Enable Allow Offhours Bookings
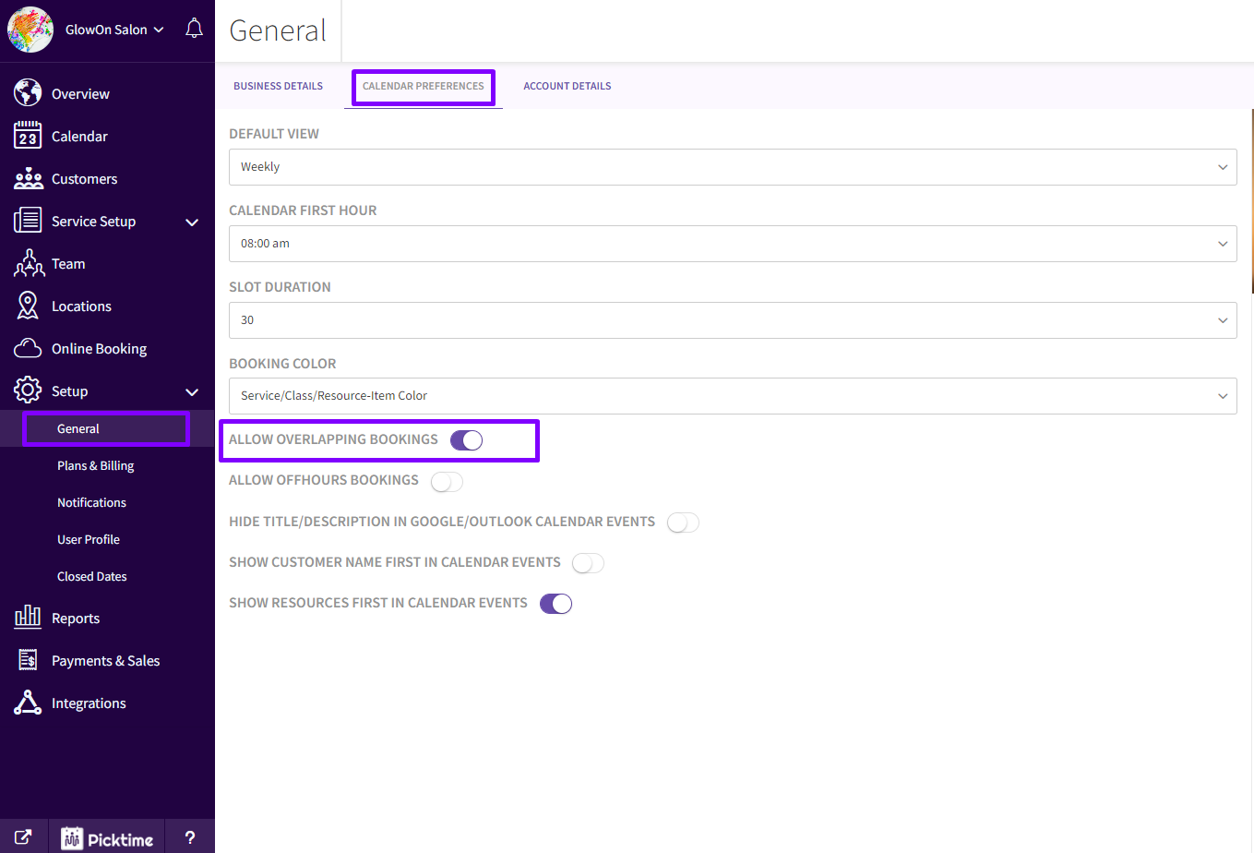The height and width of the screenshot is (853, 1254). pos(447,481)
